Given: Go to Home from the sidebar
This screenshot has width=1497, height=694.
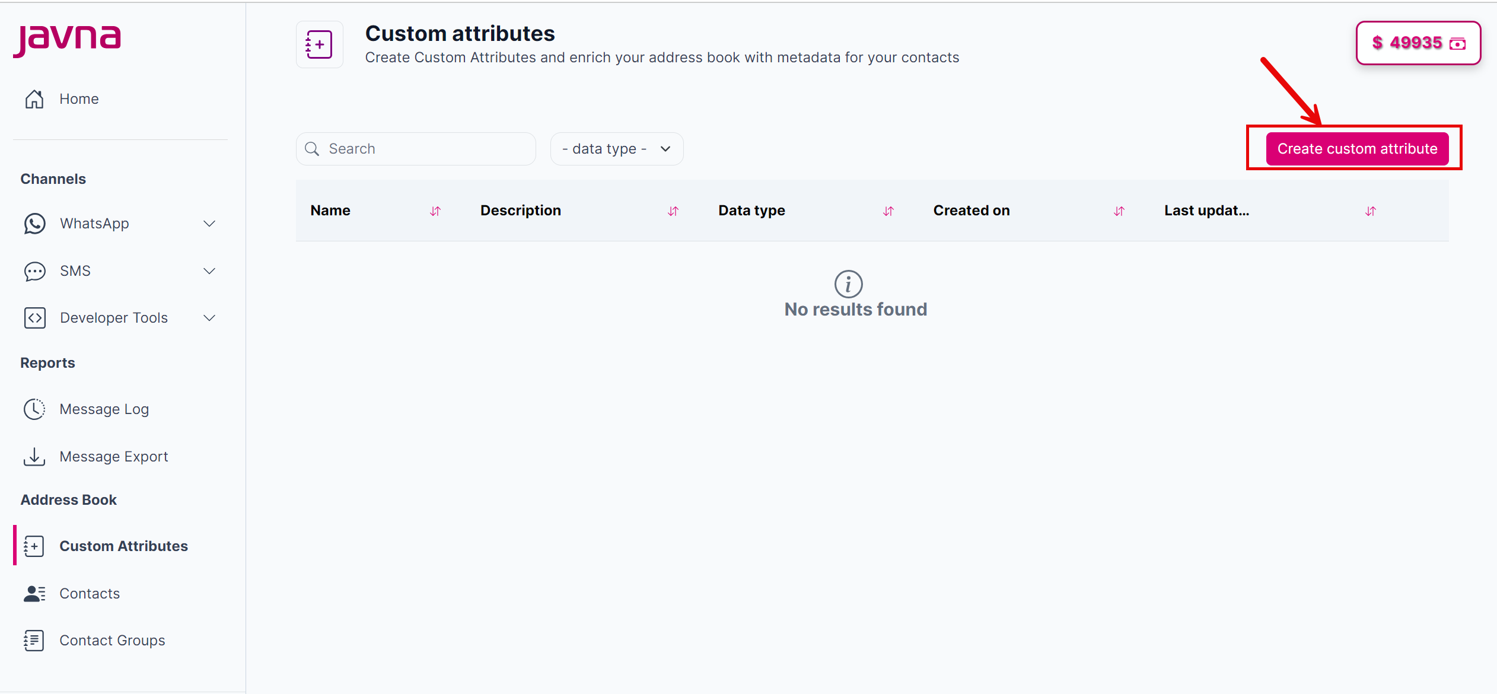Looking at the screenshot, I should pyautogui.click(x=79, y=98).
